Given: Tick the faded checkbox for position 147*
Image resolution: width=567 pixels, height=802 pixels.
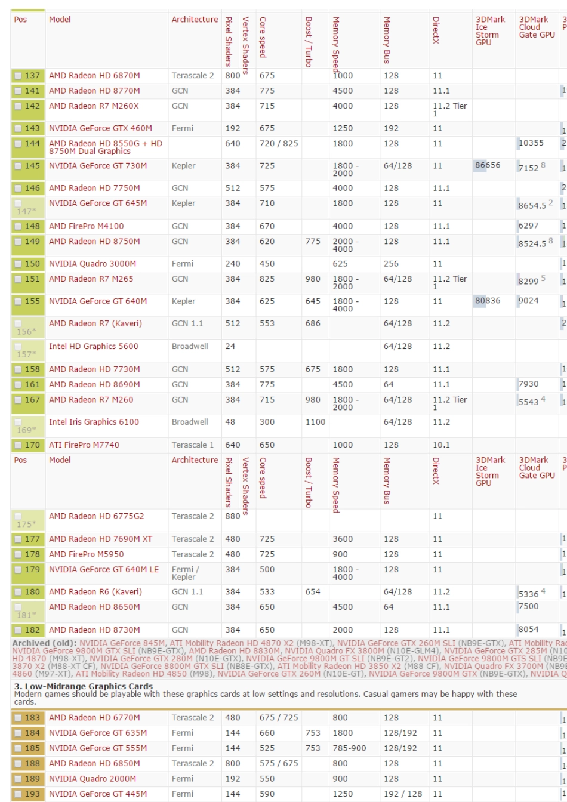Looking at the screenshot, I should (18, 203).
